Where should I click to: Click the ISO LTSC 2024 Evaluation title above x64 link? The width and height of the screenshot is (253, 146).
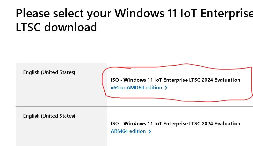click(175, 80)
